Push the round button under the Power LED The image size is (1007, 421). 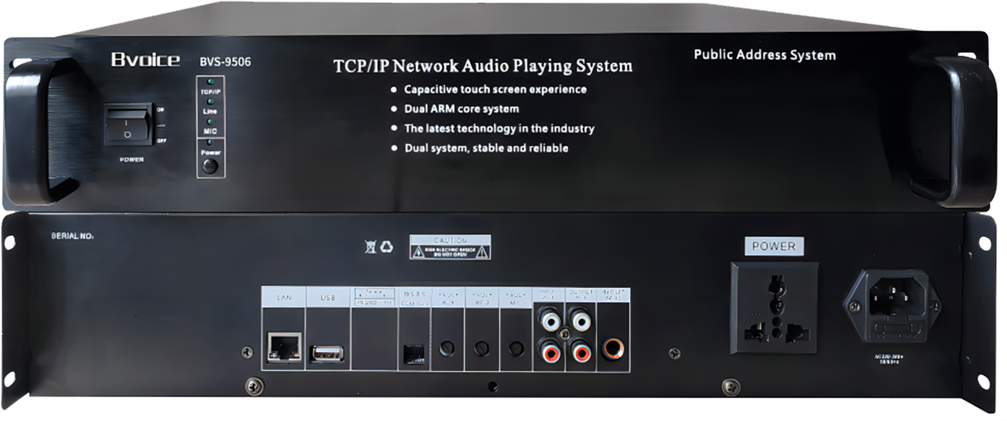(210, 166)
